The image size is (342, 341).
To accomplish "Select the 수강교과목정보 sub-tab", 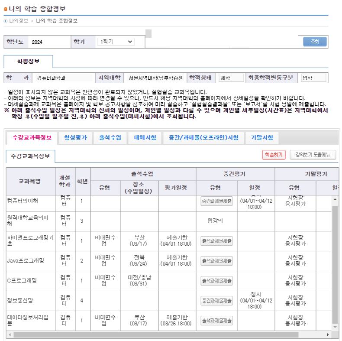I will (x=30, y=156).
